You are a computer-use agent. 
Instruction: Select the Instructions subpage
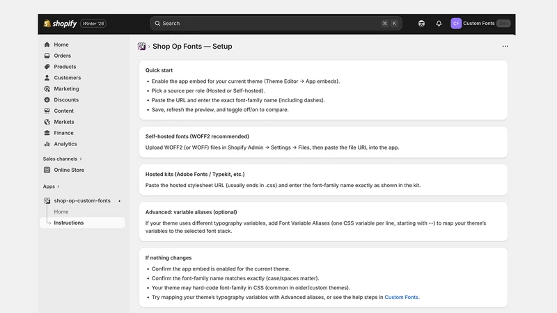[82, 223]
